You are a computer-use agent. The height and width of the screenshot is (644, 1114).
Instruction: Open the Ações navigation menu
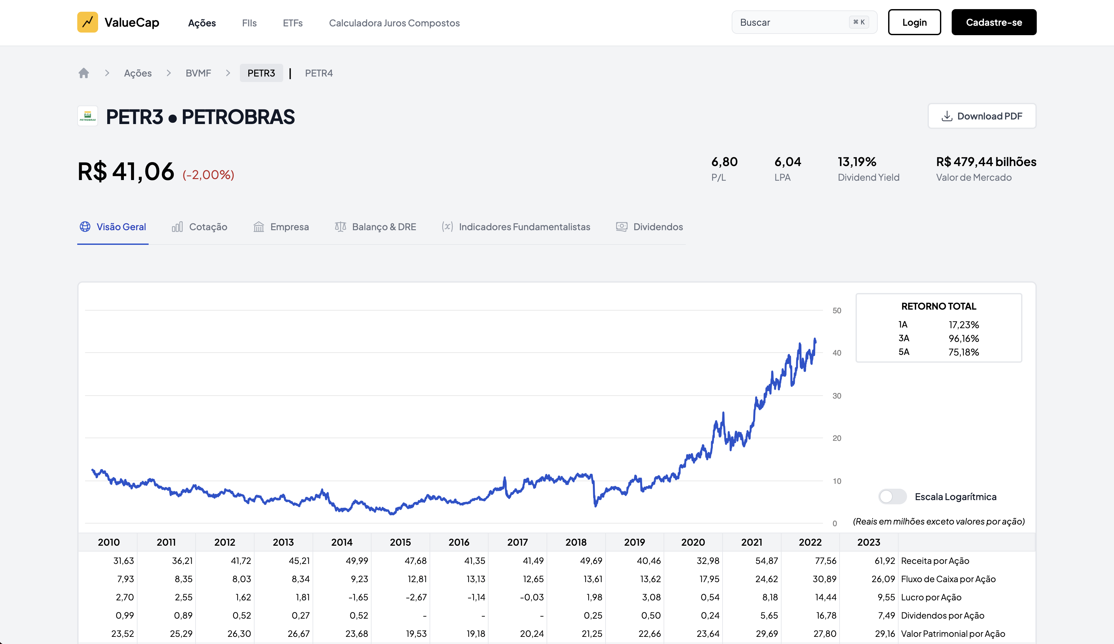pyautogui.click(x=202, y=23)
